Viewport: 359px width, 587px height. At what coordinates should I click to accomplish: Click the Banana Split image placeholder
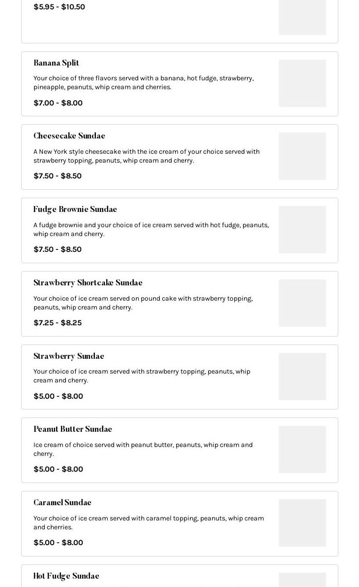[x=302, y=83]
